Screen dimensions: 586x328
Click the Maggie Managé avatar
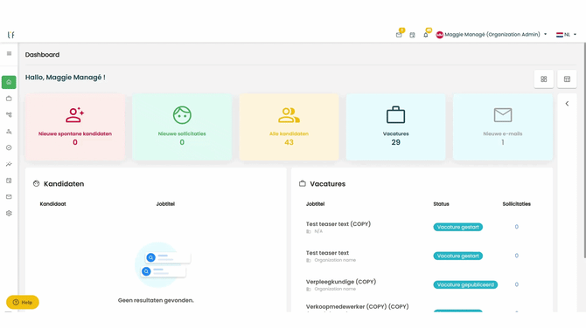coord(439,35)
